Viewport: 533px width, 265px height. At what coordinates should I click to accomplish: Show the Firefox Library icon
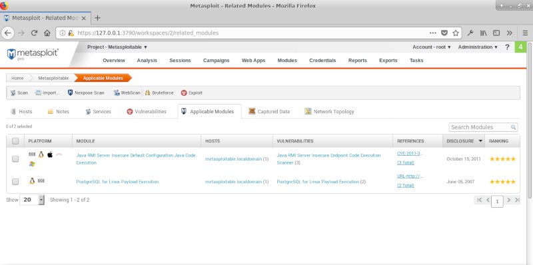(x=484, y=33)
